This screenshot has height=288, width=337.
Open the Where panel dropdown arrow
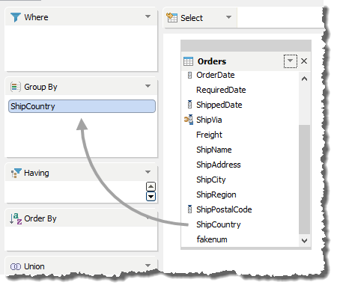click(x=148, y=16)
